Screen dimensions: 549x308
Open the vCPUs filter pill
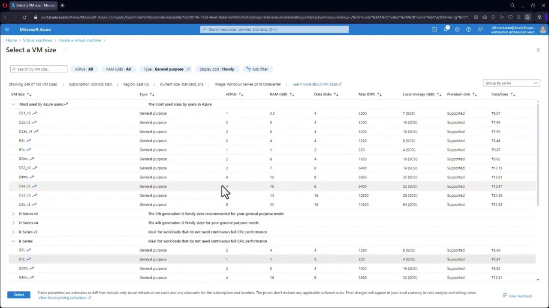84,69
